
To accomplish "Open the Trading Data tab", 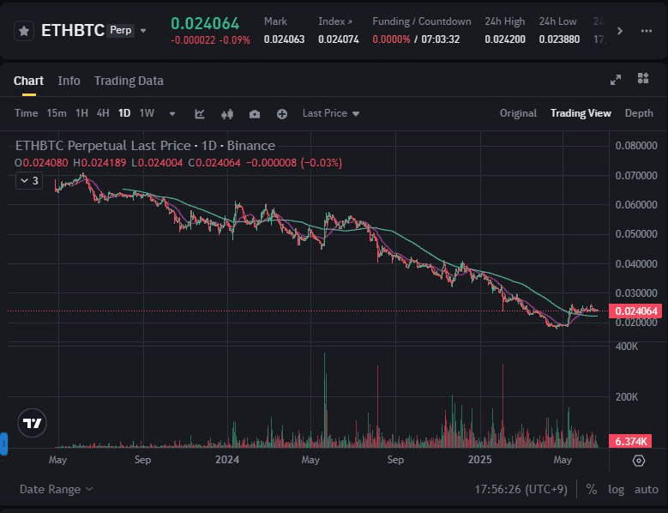I will click(x=129, y=81).
